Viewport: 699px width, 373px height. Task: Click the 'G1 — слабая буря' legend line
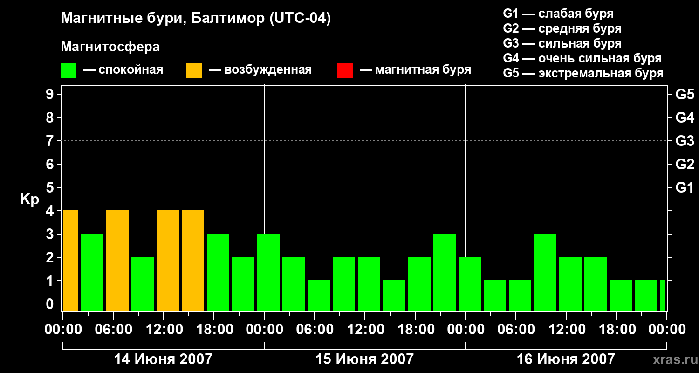558,14
